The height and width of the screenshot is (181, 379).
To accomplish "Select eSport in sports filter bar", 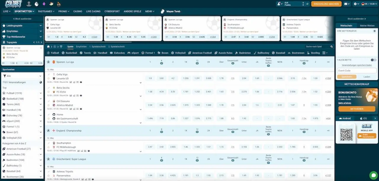I will [x=133, y=53].
